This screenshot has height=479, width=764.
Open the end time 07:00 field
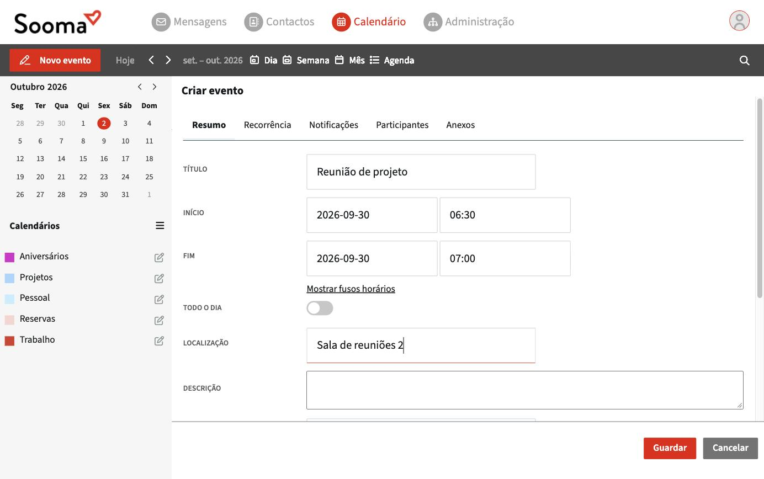[x=505, y=258]
